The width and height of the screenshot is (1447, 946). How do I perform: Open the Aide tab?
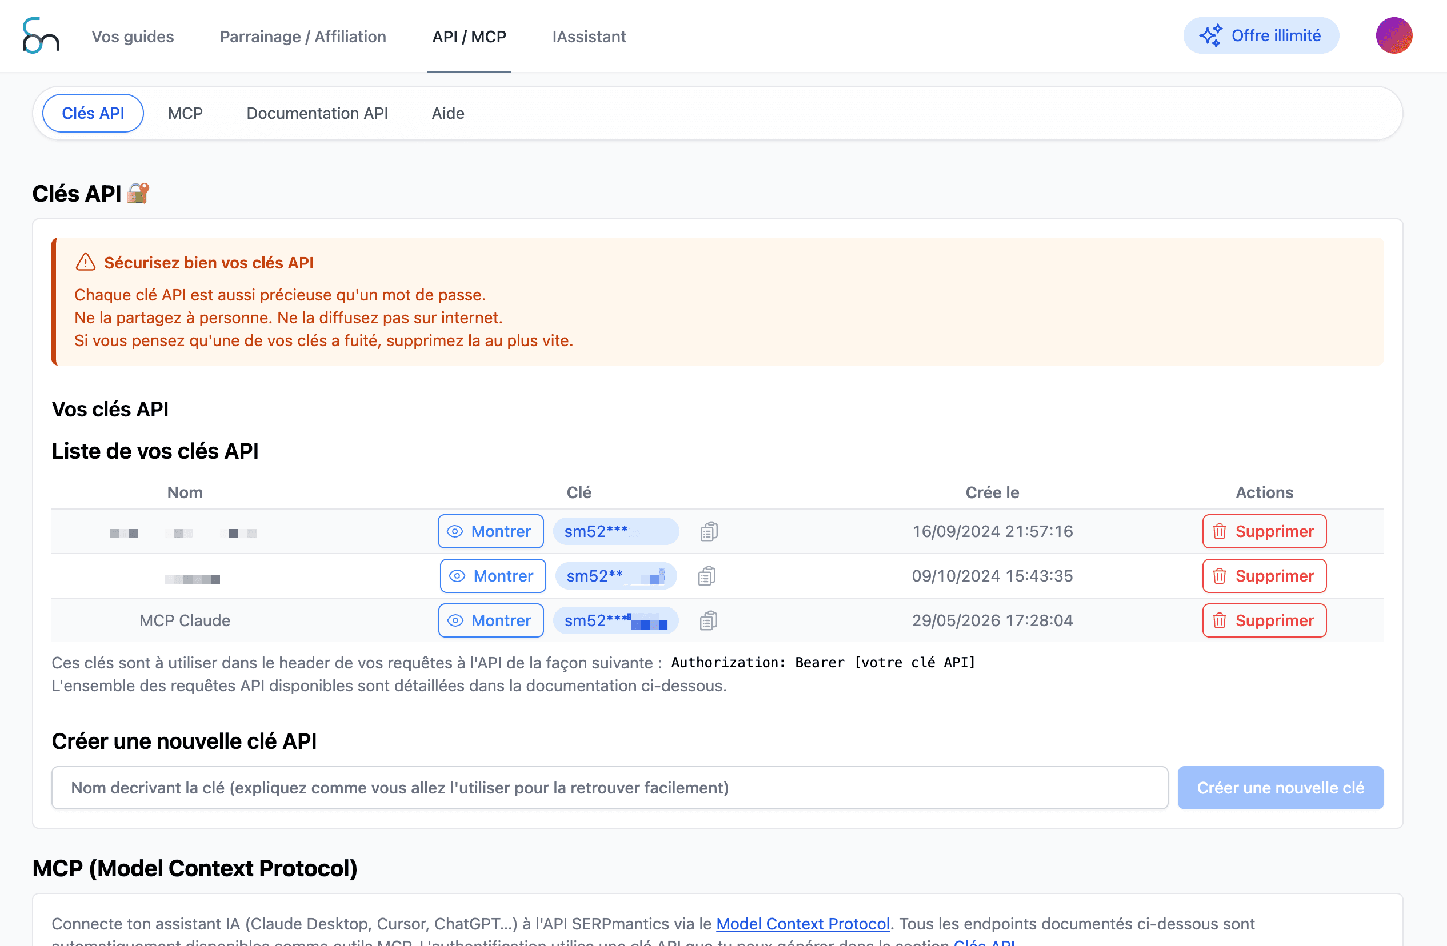[x=448, y=113]
